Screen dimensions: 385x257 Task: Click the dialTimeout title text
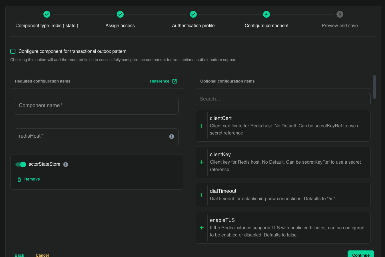click(x=223, y=191)
